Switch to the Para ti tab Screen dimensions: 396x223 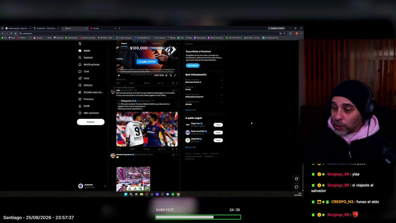(124, 44)
